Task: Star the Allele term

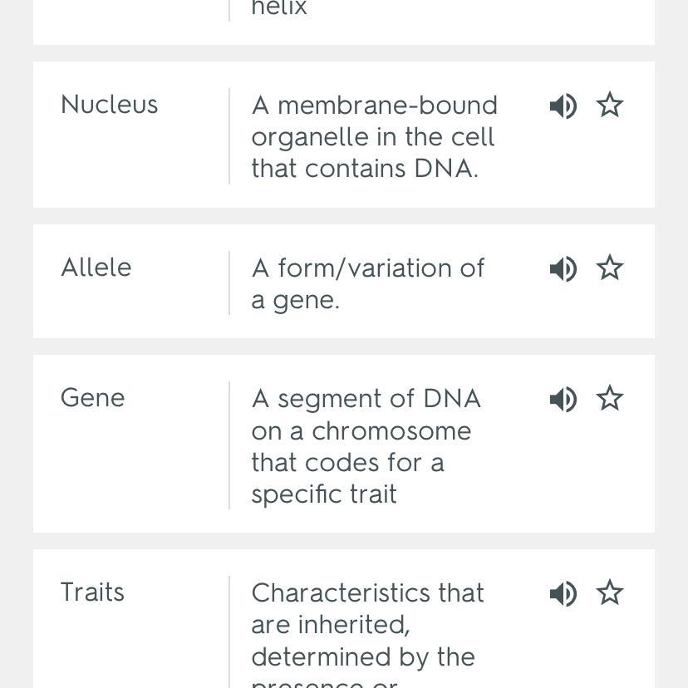Action: point(610,268)
